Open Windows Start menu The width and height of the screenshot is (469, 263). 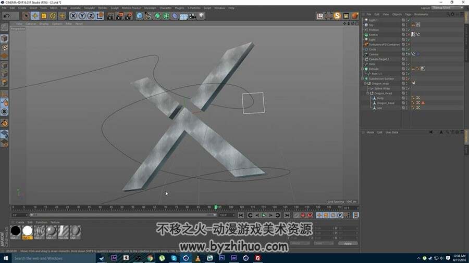tap(6, 258)
